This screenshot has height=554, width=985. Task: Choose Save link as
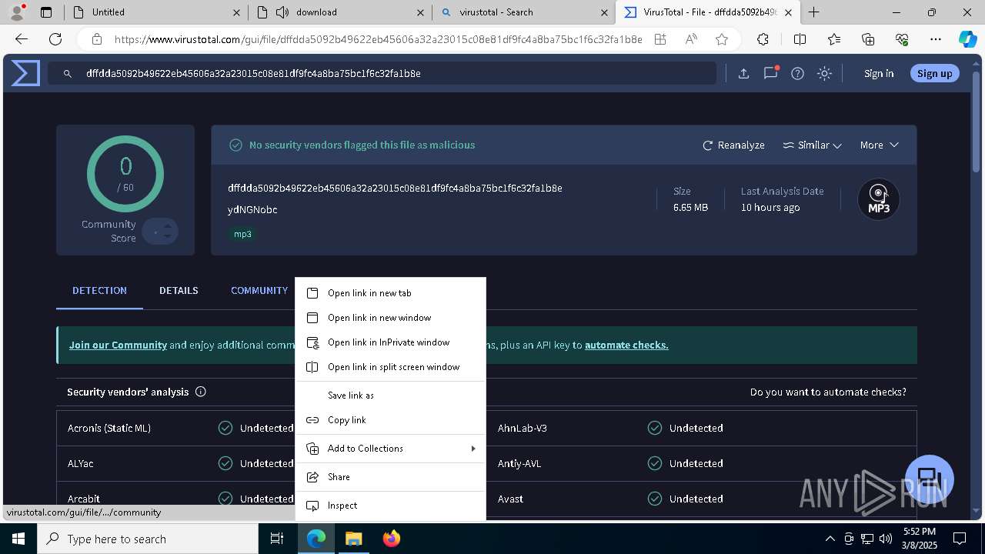click(x=390, y=395)
